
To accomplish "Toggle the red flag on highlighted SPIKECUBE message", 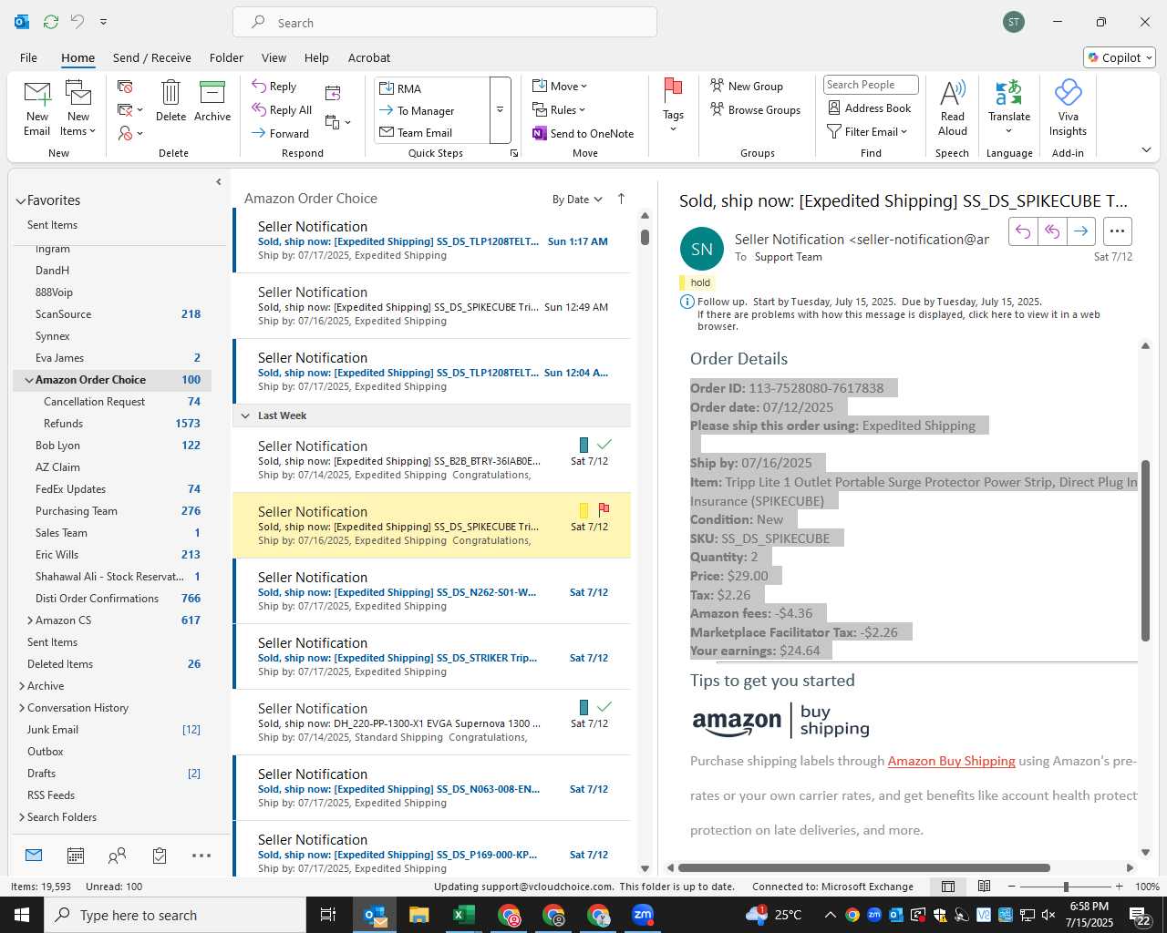I will (x=604, y=509).
